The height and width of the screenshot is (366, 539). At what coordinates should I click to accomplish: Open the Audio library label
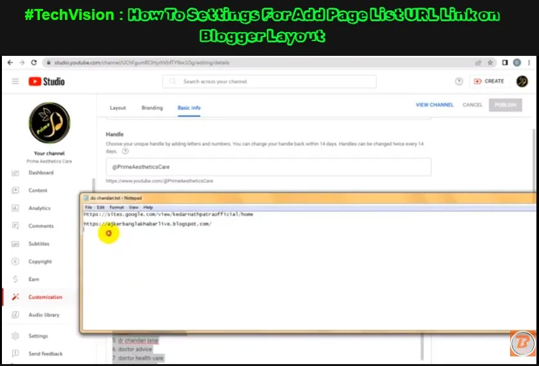44,315
